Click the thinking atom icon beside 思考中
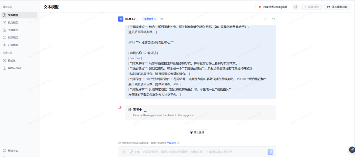 pos(130,109)
